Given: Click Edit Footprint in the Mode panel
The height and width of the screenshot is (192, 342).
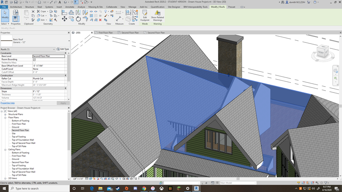Looking at the screenshot, I should pos(145,15).
